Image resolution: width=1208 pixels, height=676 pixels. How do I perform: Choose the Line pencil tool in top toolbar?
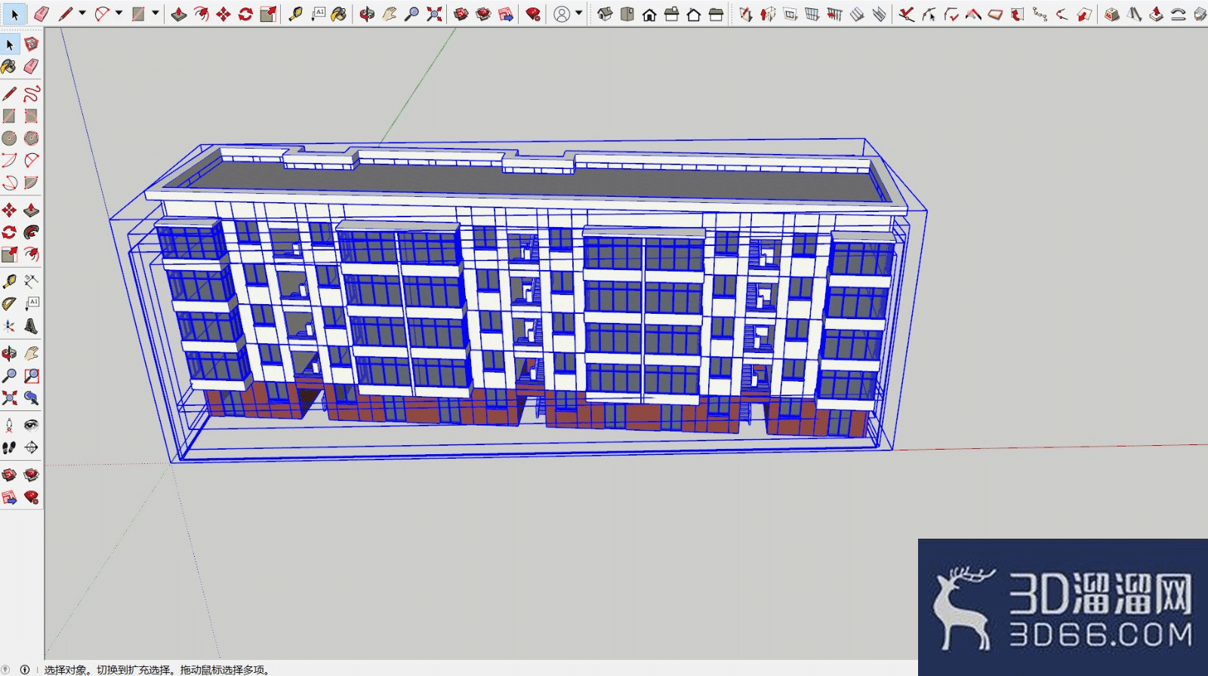(66, 14)
